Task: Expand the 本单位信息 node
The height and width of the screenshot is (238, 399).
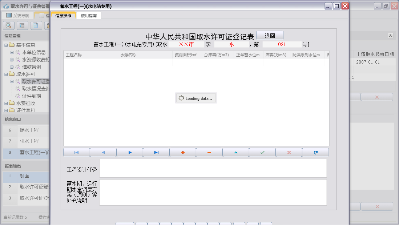Action: [x=12, y=52]
